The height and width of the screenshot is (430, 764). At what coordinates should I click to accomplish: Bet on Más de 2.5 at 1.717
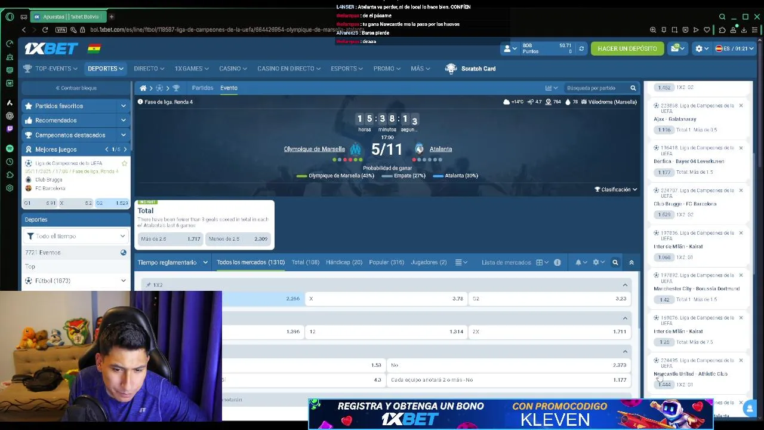coord(171,239)
